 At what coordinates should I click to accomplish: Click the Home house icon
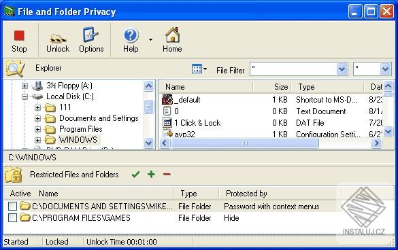(173, 35)
